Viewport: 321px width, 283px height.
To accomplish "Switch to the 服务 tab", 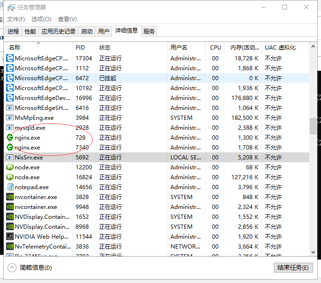I will click(149, 31).
